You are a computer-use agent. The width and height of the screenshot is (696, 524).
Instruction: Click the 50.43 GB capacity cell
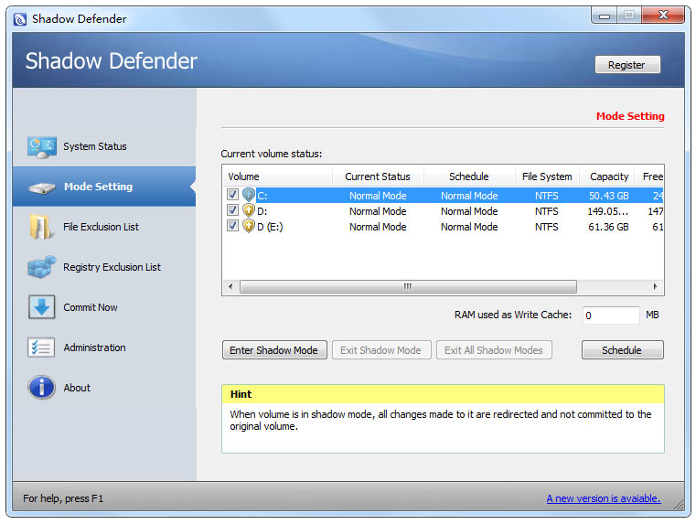click(x=608, y=196)
